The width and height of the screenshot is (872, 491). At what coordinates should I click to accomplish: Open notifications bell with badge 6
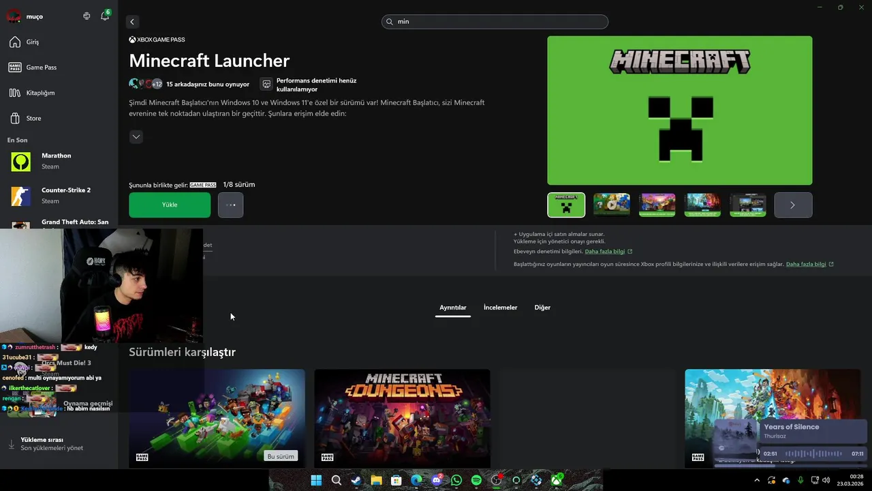105,16
